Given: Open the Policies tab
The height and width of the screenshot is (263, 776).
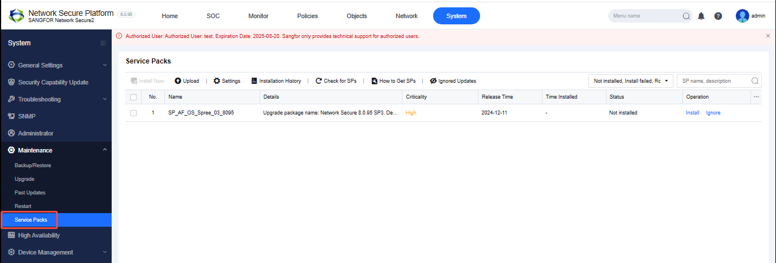Looking at the screenshot, I should pyautogui.click(x=308, y=16).
